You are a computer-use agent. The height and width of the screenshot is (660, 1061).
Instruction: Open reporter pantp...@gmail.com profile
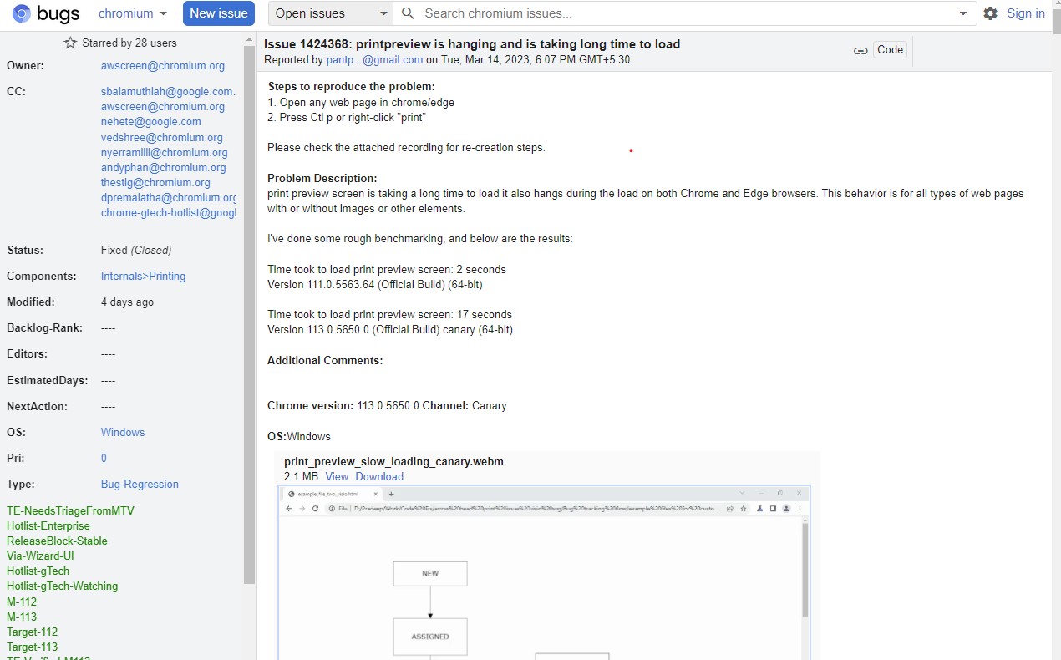click(x=374, y=60)
